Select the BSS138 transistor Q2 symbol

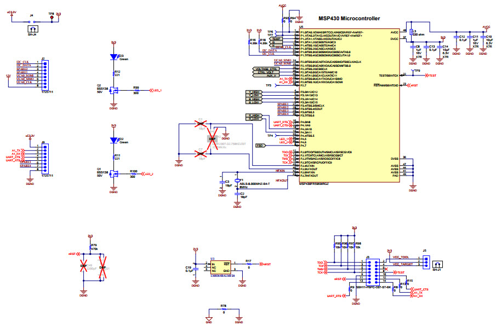coord(113,89)
